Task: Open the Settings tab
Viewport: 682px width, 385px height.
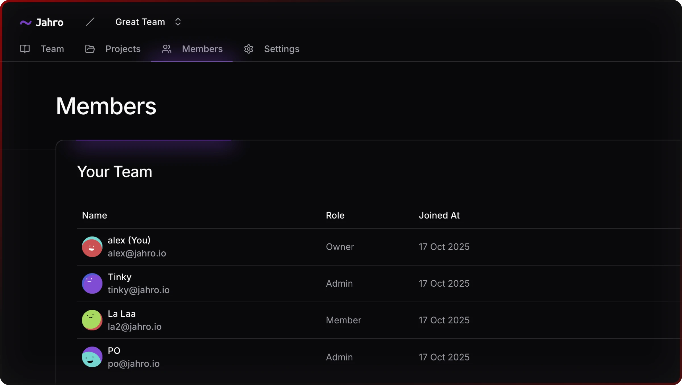Action: click(x=282, y=49)
